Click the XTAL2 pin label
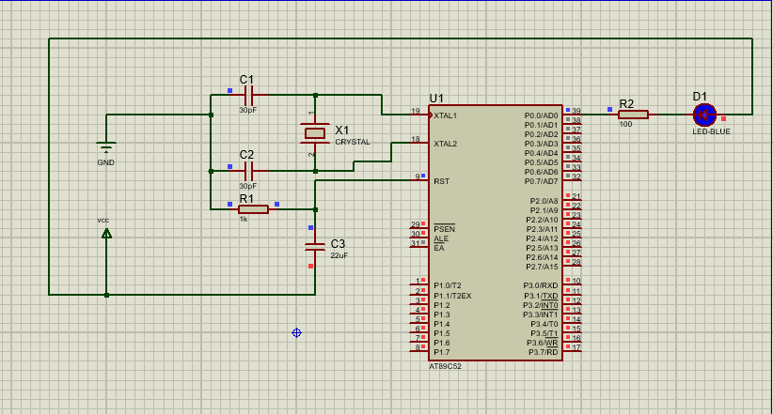This screenshot has width=773, height=414. [x=445, y=144]
